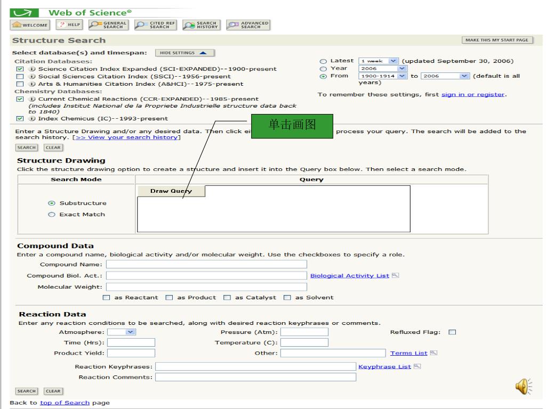
Task: Focus the Molecular Weight field
Action: pos(206,287)
